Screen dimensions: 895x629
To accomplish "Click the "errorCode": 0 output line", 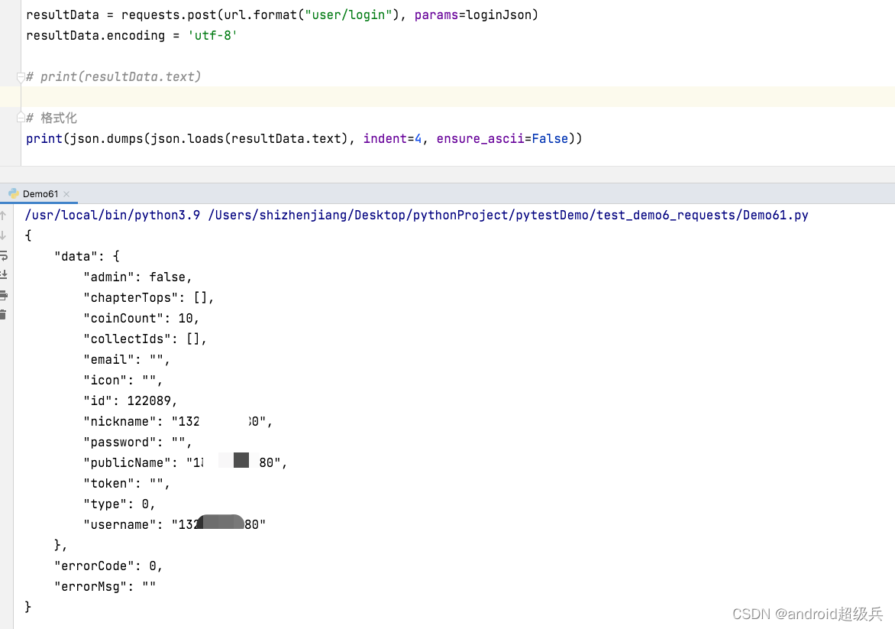I will 108,566.
